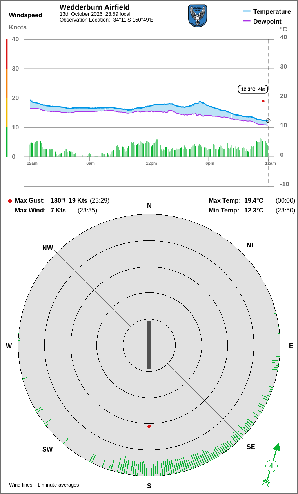The image size is (298, 494).
Task: Click the 6pm time axis label
Action: 210,163
